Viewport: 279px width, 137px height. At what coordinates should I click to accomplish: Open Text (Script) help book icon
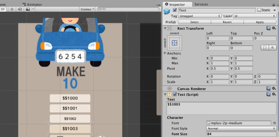(x=268, y=94)
